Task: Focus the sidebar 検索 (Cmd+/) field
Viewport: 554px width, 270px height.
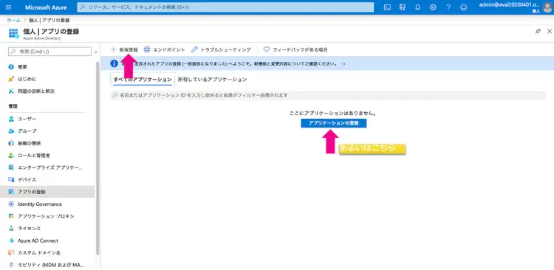Action: pyautogui.click(x=49, y=52)
